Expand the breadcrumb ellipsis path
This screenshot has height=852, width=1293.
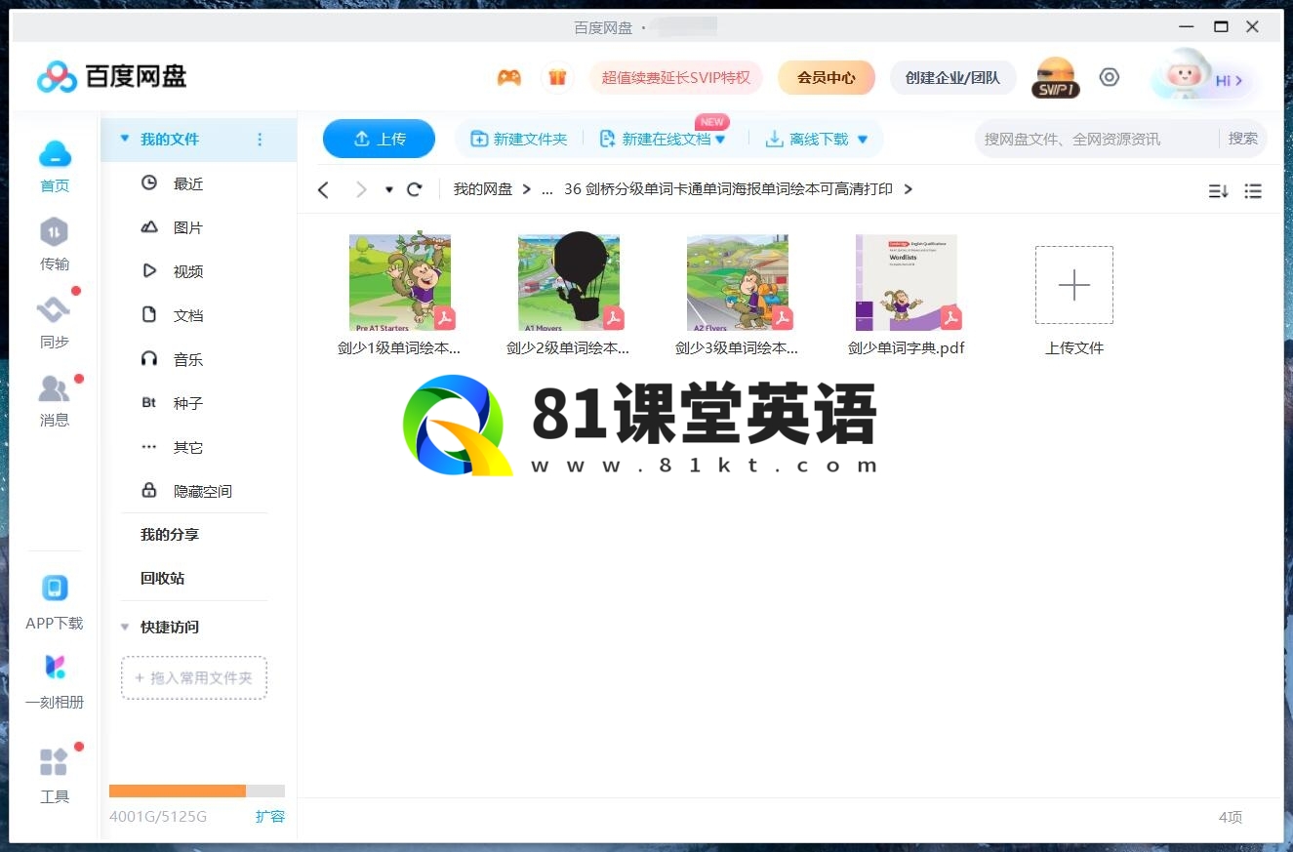[x=547, y=189]
